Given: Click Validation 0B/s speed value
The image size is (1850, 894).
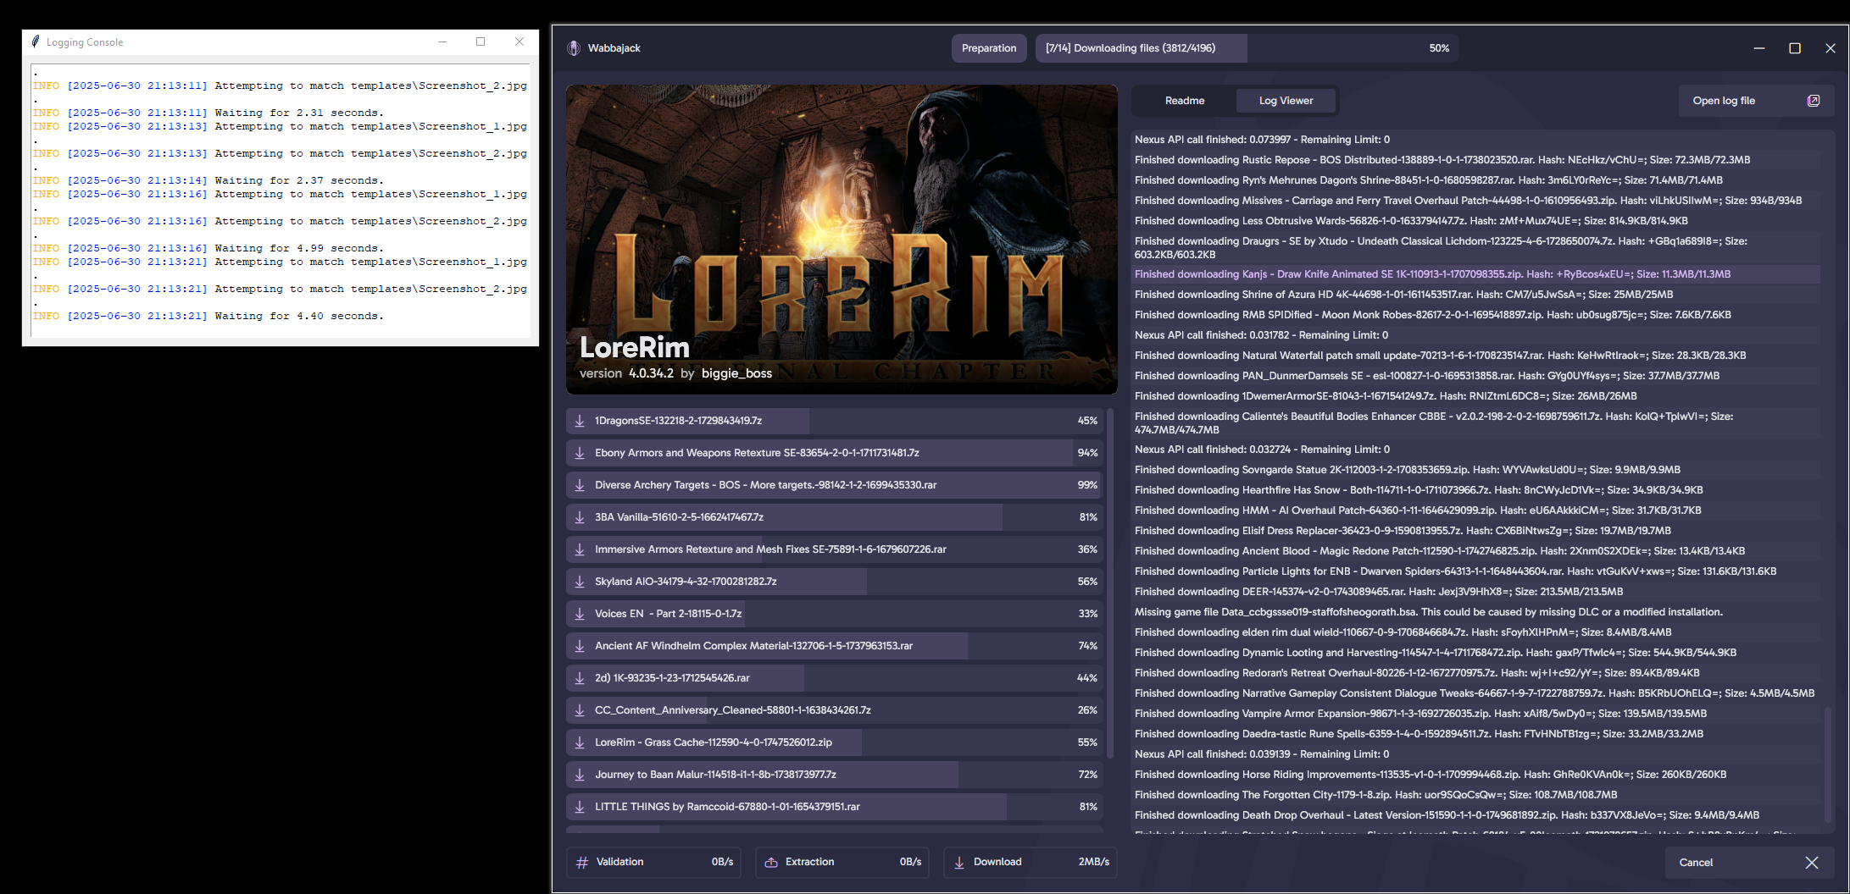Looking at the screenshot, I should pos(722,862).
